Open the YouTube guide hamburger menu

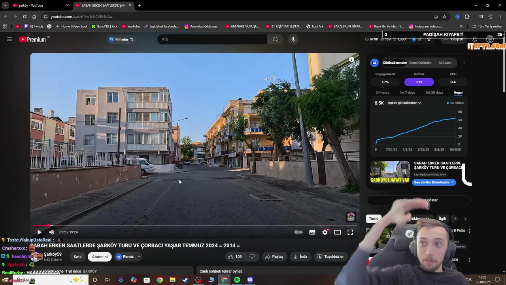(x=9, y=39)
